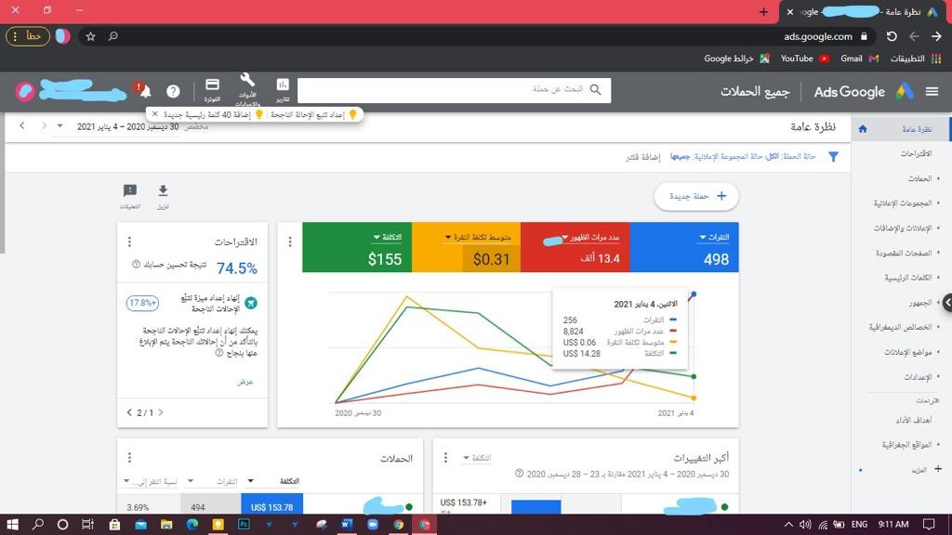Click the help icon beside optimization score text
This screenshot has width=952, height=535.
pyautogui.click(x=136, y=265)
